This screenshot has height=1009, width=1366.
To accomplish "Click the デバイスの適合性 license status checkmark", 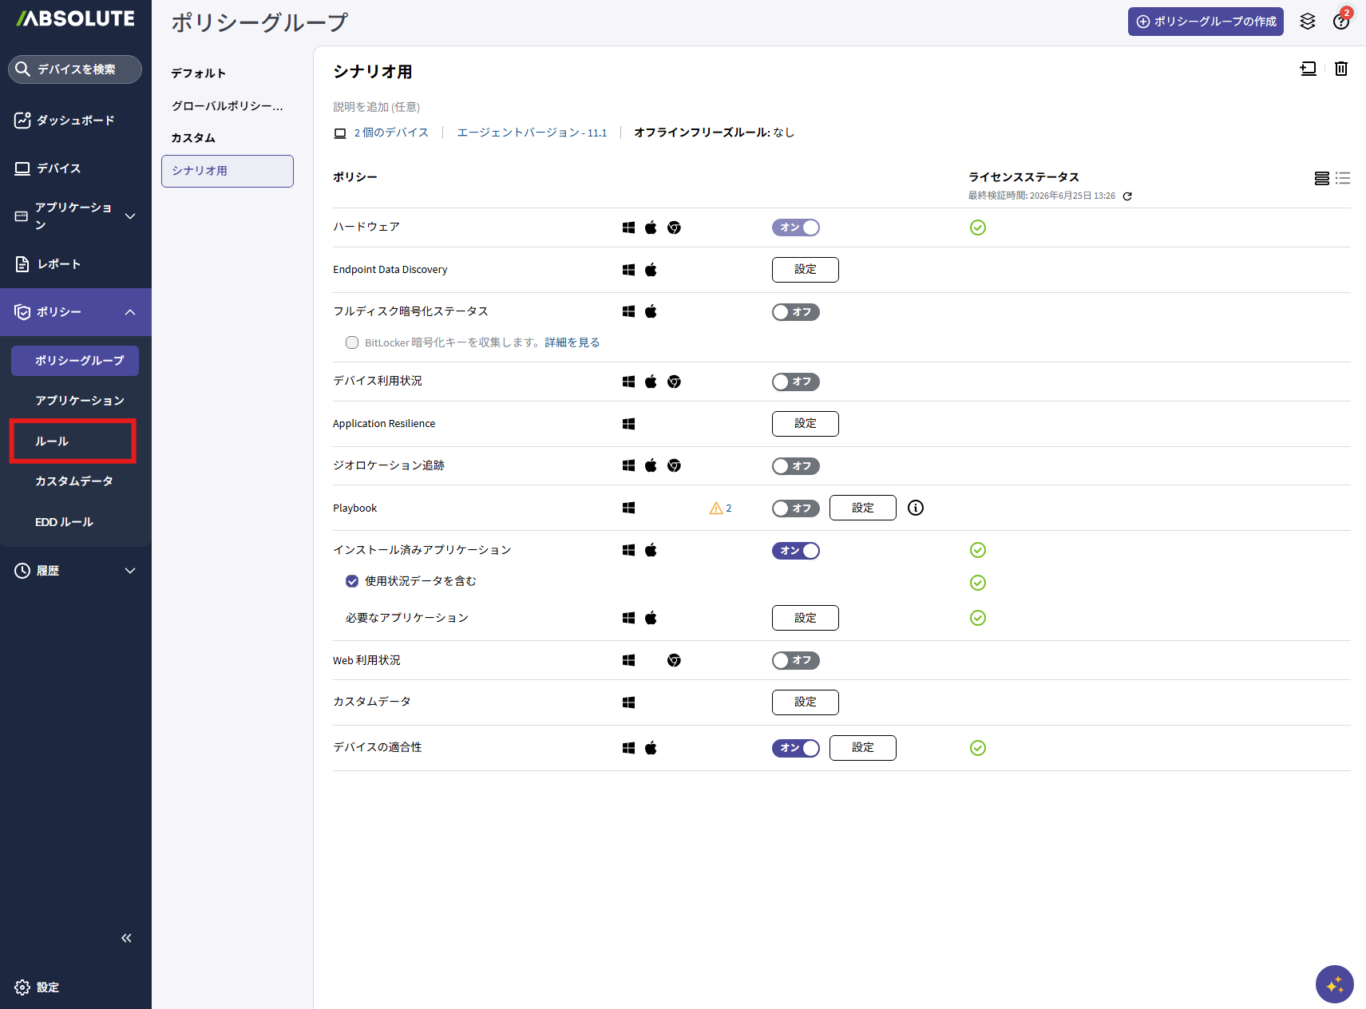I will [x=978, y=748].
